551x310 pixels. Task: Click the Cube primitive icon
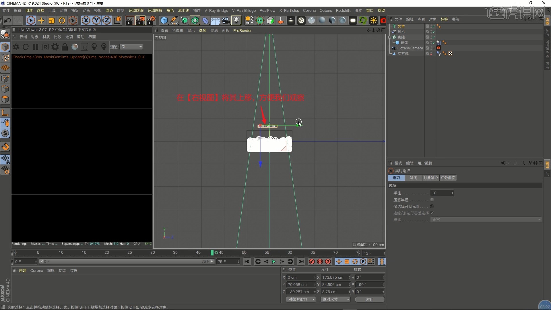click(x=164, y=20)
